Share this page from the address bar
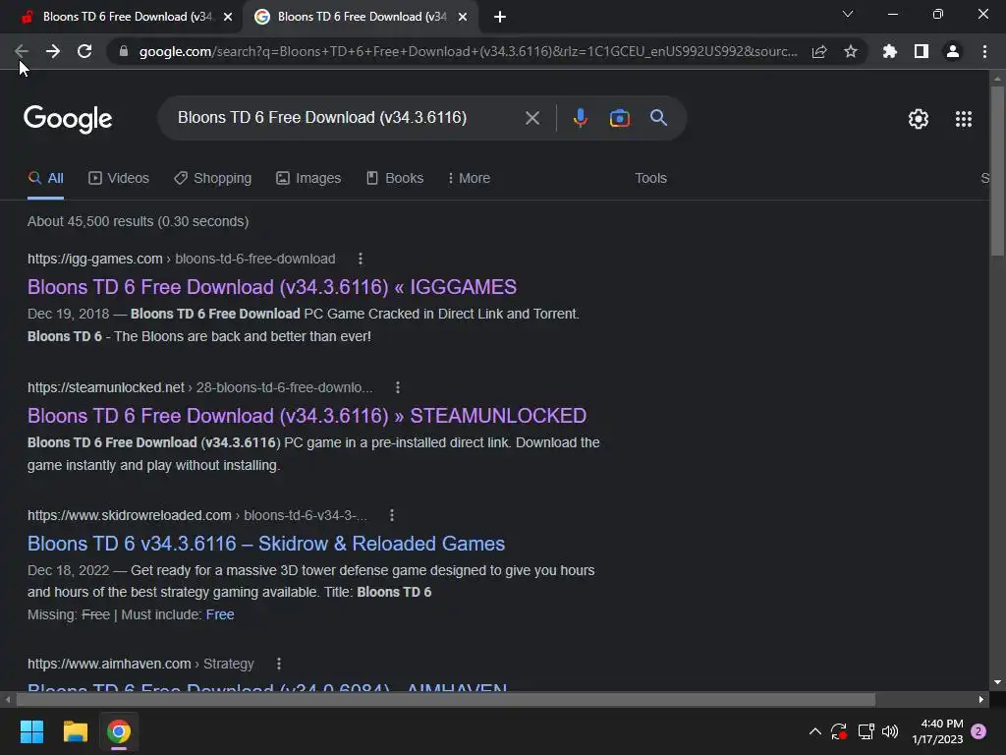The height and width of the screenshot is (755, 1006). (819, 51)
